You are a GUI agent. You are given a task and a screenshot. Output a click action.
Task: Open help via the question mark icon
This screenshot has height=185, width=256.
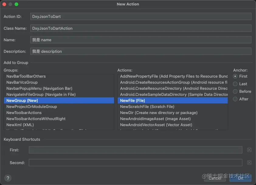(x=8, y=178)
